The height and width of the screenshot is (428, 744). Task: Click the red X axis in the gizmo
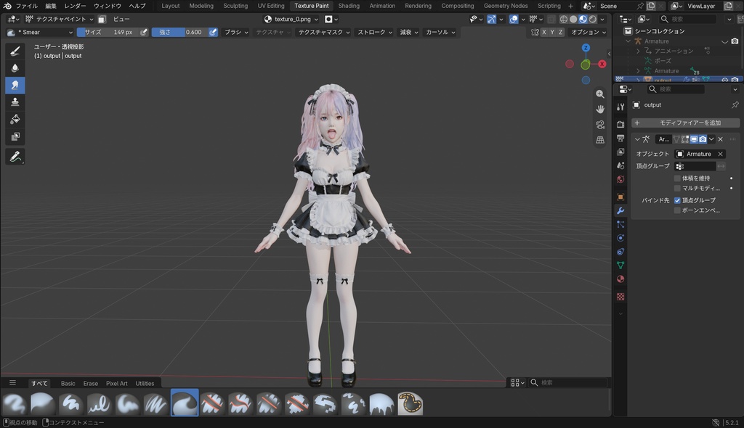[x=602, y=64]
